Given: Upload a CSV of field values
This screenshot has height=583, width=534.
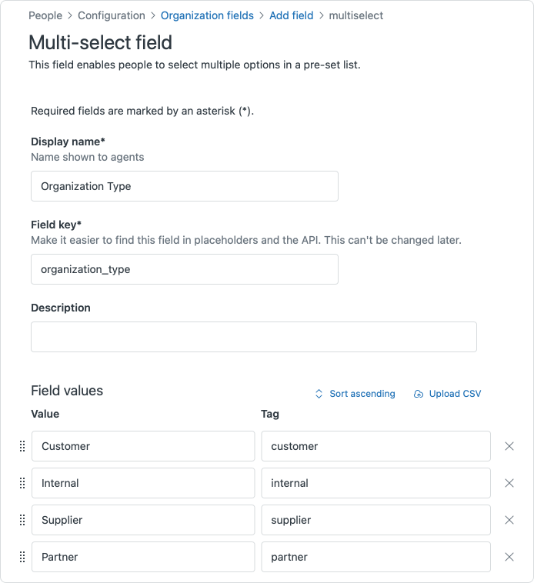Looking at the screenshot, I should pos(447,394).
